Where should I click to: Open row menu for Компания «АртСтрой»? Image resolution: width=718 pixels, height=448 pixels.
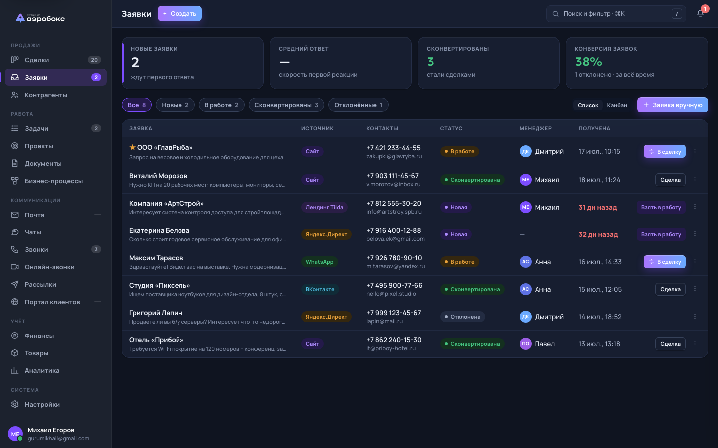(x=695, y=207)
